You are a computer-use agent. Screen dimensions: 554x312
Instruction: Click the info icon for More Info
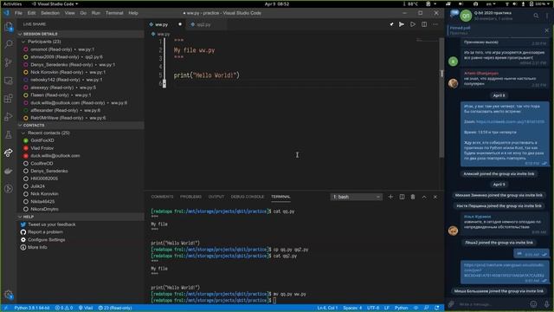coord(23,247)
